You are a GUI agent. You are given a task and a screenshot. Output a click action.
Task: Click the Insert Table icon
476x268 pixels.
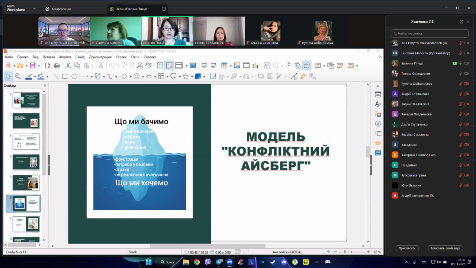pos(224,66)
